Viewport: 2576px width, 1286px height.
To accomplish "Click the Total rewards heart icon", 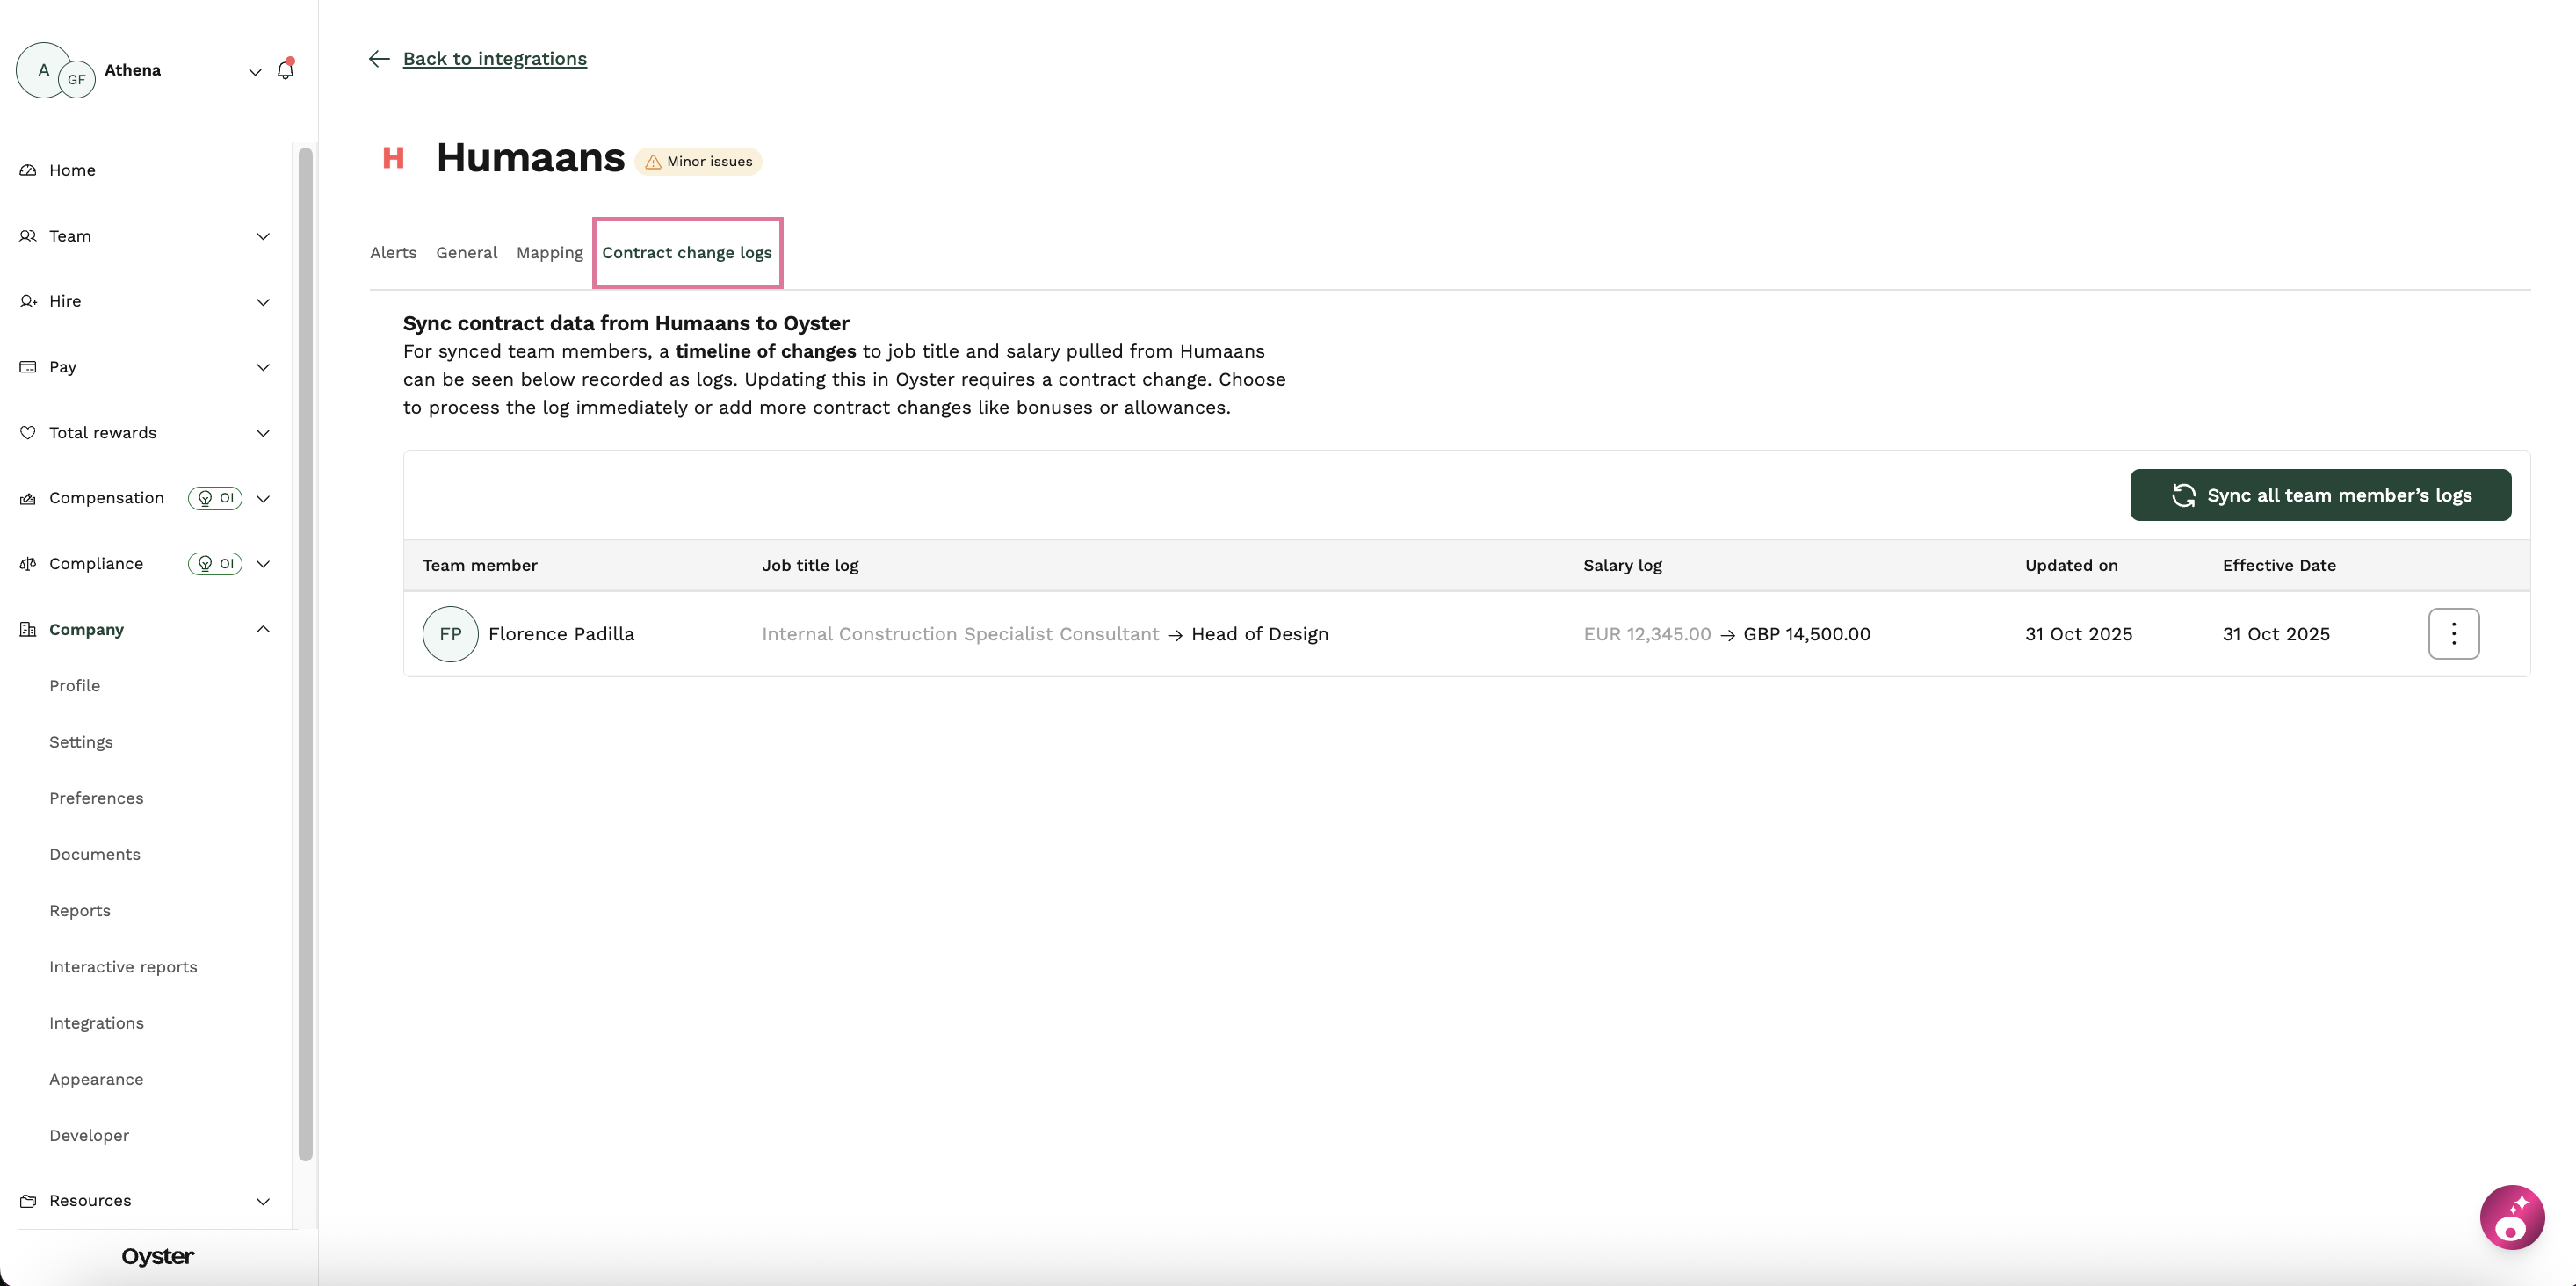I will coord(28,433).
